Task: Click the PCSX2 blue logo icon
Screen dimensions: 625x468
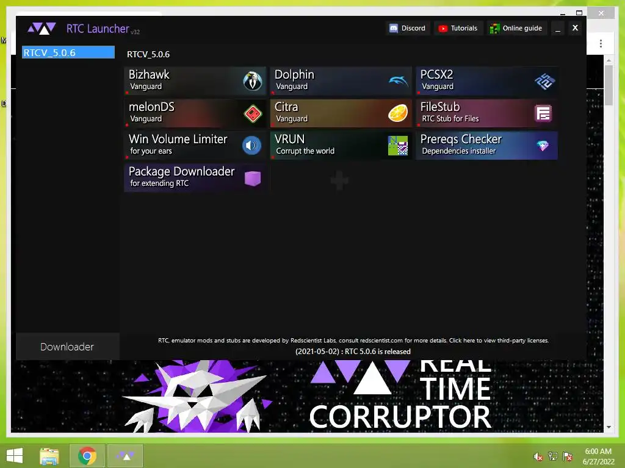Action: coord(544,81)
